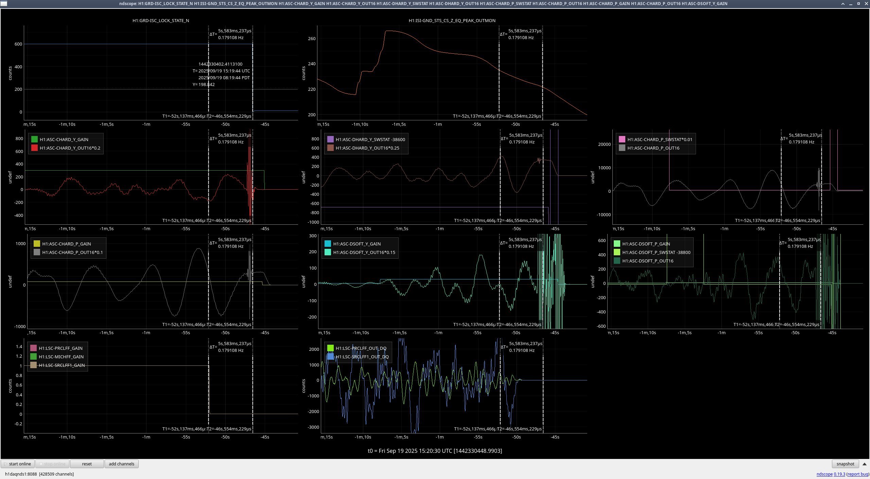Image resolution: width=870 pixels, height=479 pixels.
Task: Click the light green DSOFT_P_GAIN legend icon
Action: click(x=617, y=244)
